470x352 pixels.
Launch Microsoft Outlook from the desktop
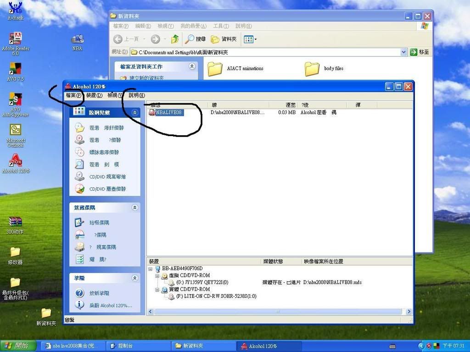click(x=16, y=136)
